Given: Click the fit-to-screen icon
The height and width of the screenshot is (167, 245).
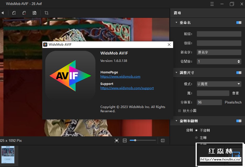Looking at the screenshot, I should 117,141.
